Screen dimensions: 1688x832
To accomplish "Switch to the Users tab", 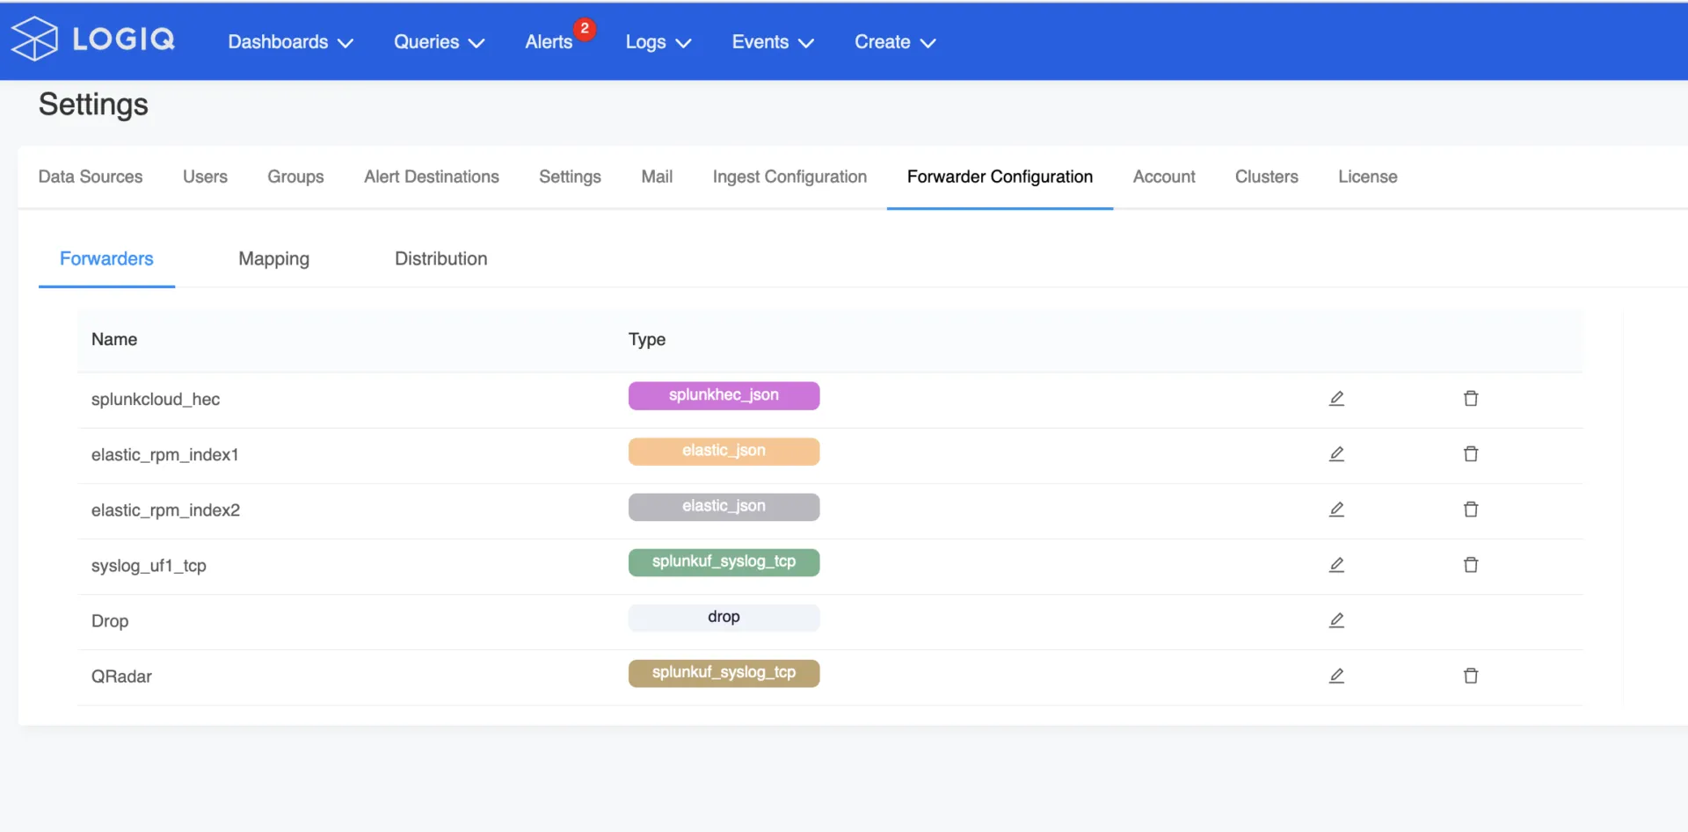I will [x=205, y=177].
